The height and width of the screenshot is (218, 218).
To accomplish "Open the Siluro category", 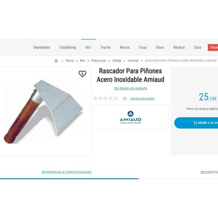I will [160, 47].
